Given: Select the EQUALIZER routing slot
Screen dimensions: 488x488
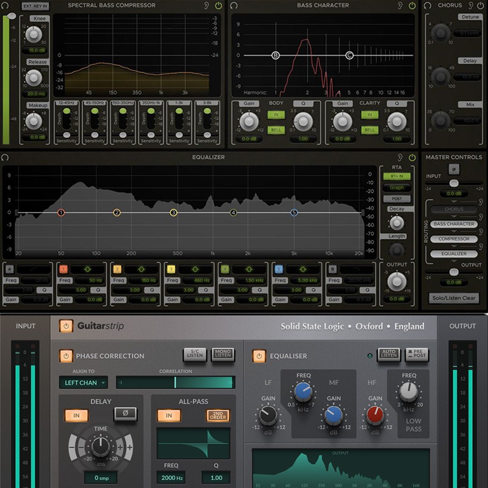Looking at the screenshot, I should click(x=454, y=254).
